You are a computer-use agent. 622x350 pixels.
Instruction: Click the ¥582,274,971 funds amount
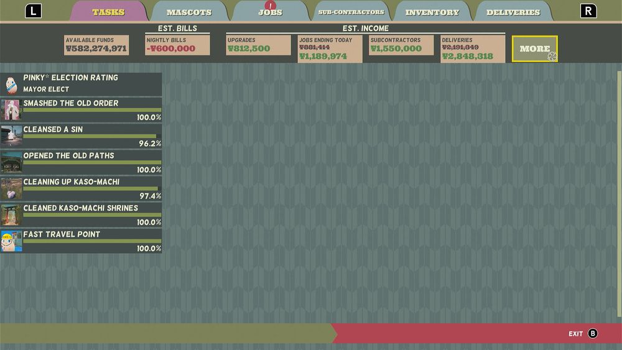click(x=96, y=48)
